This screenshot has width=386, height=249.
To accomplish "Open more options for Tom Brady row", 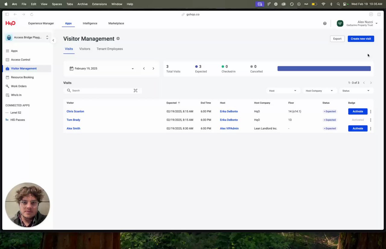I will point(371,120).
